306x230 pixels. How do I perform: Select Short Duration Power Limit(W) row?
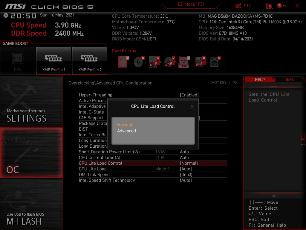pyautogui.click(x=153, y=152)
